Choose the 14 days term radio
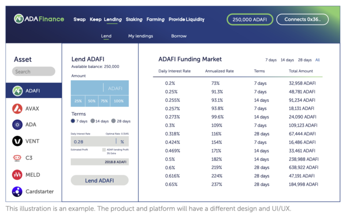This screenshot has width=346, height=216. [93, 121]
